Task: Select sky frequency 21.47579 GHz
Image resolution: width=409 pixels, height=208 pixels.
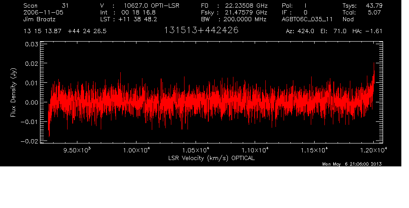Action: [x=246, y=12]
